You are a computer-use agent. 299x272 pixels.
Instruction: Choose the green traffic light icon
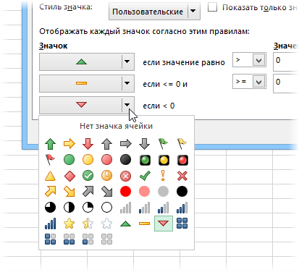coord(145,160)
